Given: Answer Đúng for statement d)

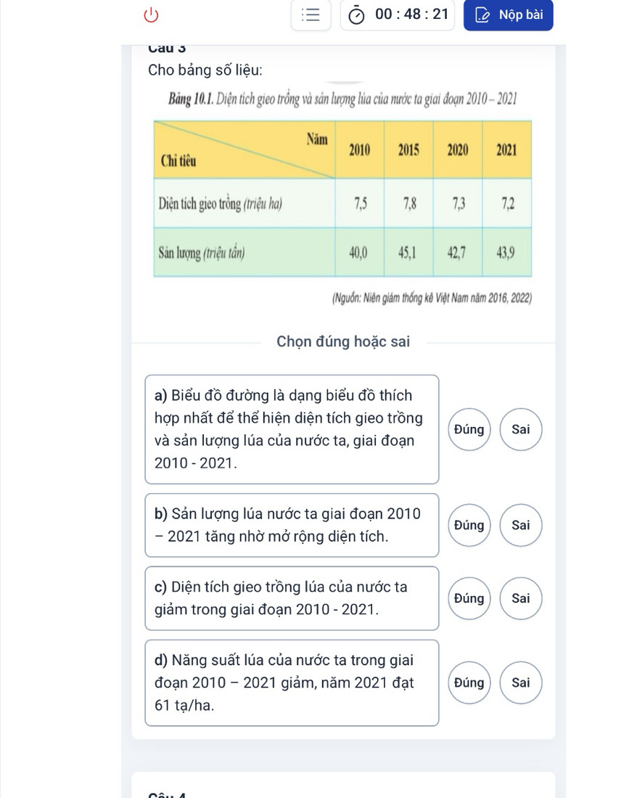Looking at the screenshot, I should pos(469,683).
